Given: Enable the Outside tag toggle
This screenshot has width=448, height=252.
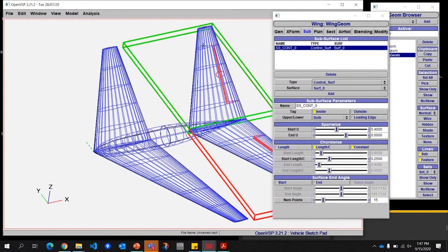Looking at the screenshot, I should (369, 112).
